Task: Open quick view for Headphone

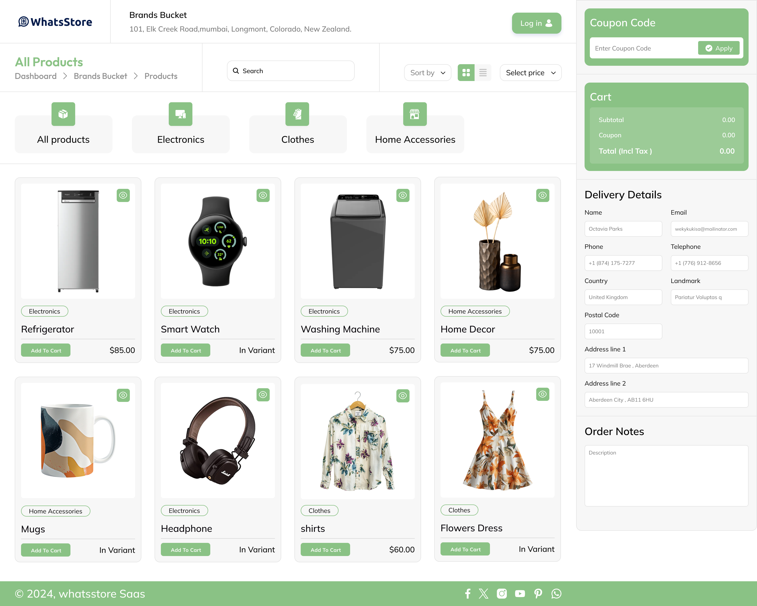Action: pos(263,395)
